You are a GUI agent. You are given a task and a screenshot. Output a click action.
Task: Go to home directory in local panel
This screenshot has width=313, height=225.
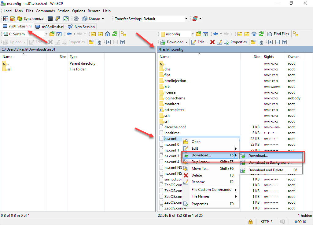108,34
